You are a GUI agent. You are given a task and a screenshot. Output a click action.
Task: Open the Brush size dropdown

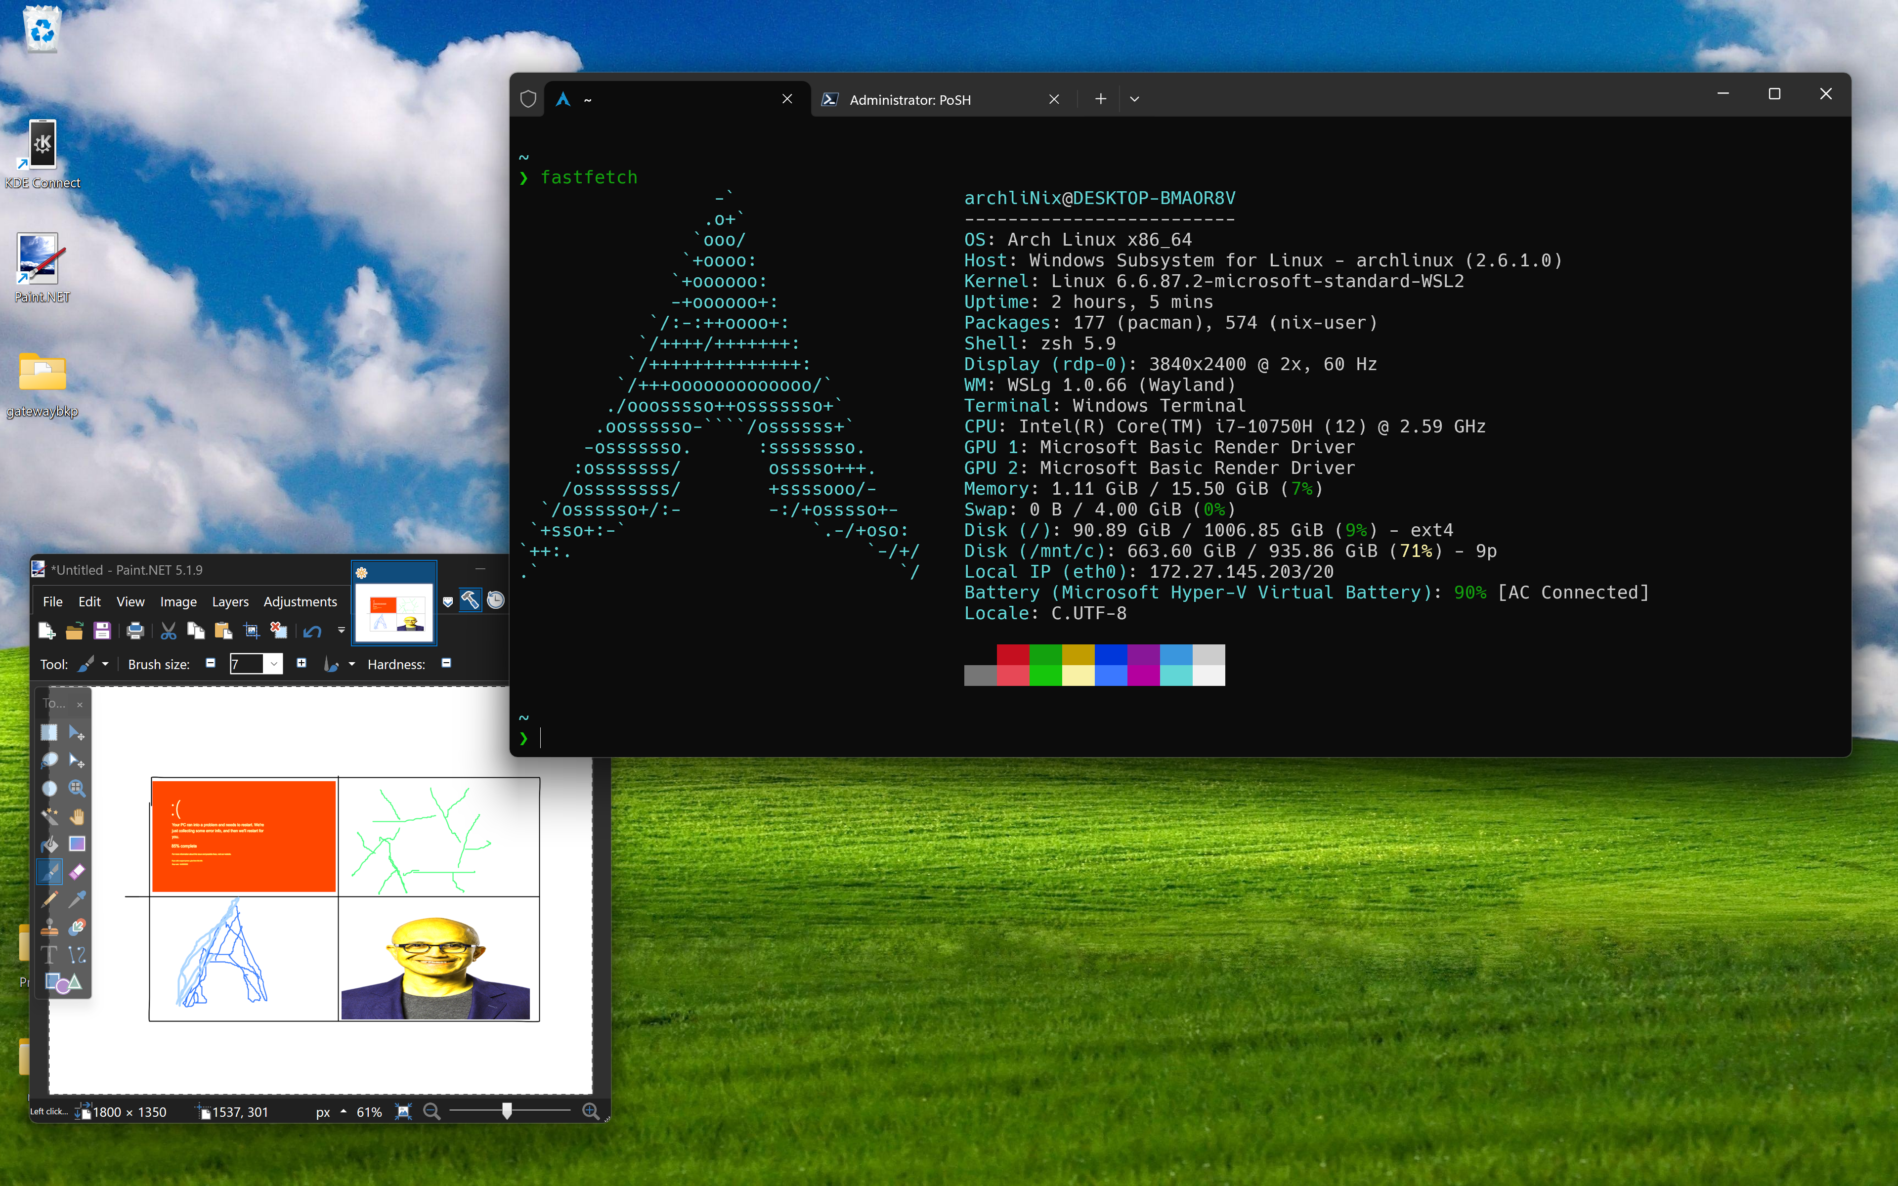(274, 664)
